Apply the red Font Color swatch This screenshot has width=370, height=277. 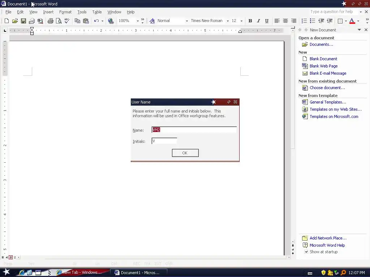[x=352, y=21]
